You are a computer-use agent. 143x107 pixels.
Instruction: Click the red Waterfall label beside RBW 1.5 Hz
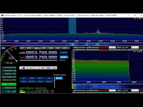click(104, 90)
